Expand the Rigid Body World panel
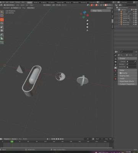 (x=127, y=81)
